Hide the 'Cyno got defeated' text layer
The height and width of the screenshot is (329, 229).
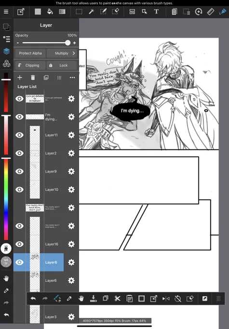tap(19, 99)
